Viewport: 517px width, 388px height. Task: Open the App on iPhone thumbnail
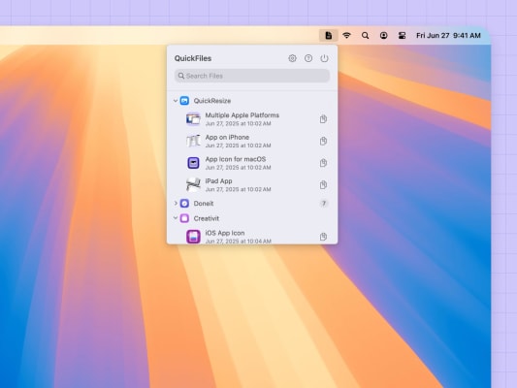[193, 141]
